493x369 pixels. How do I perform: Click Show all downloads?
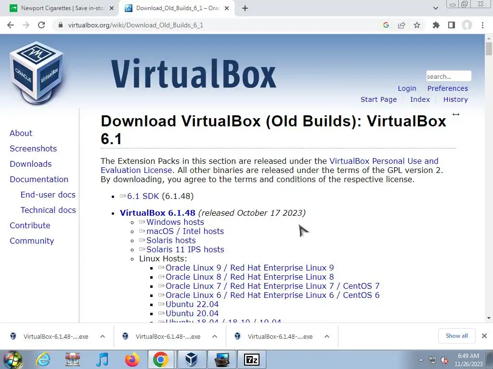(456, 336)
